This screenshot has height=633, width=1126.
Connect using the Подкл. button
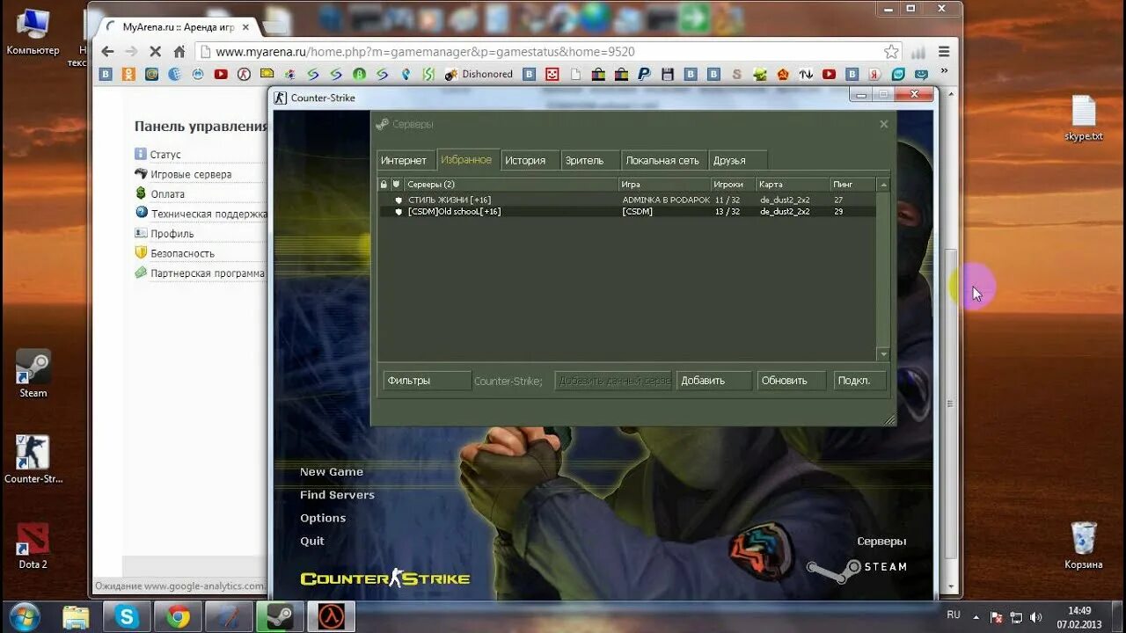coord(859,381)
